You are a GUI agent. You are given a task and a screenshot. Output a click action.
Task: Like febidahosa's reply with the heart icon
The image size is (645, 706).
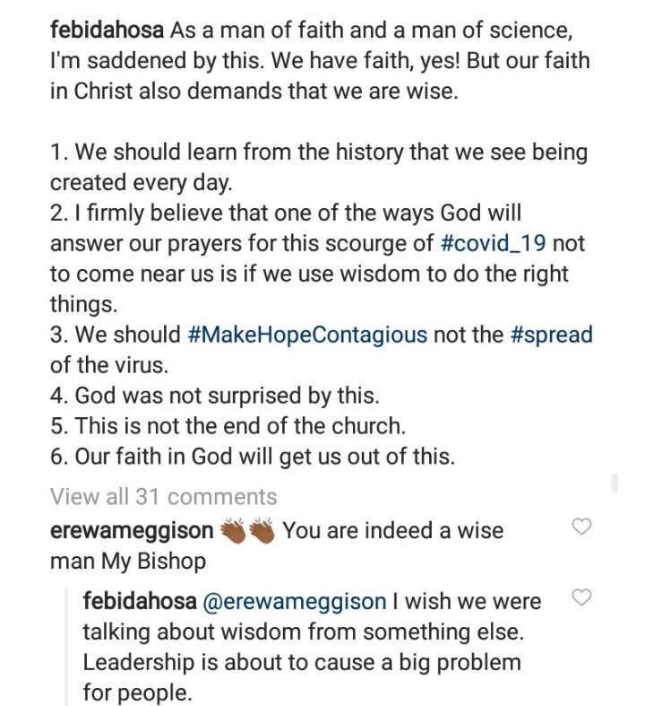[x=581, y=597]
